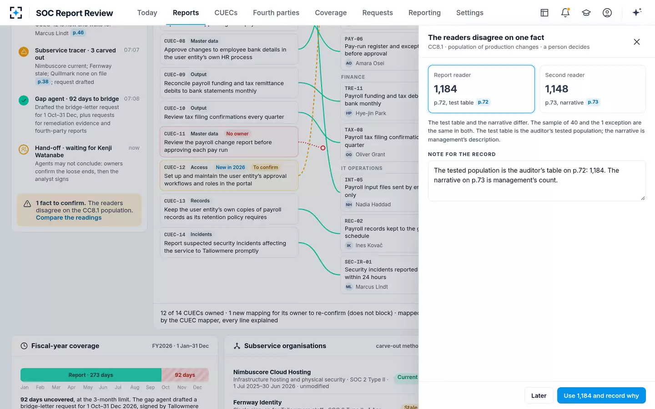Click the green Report · 273 days coverage bar
This screenshot has height=409, width=655.
91,375
